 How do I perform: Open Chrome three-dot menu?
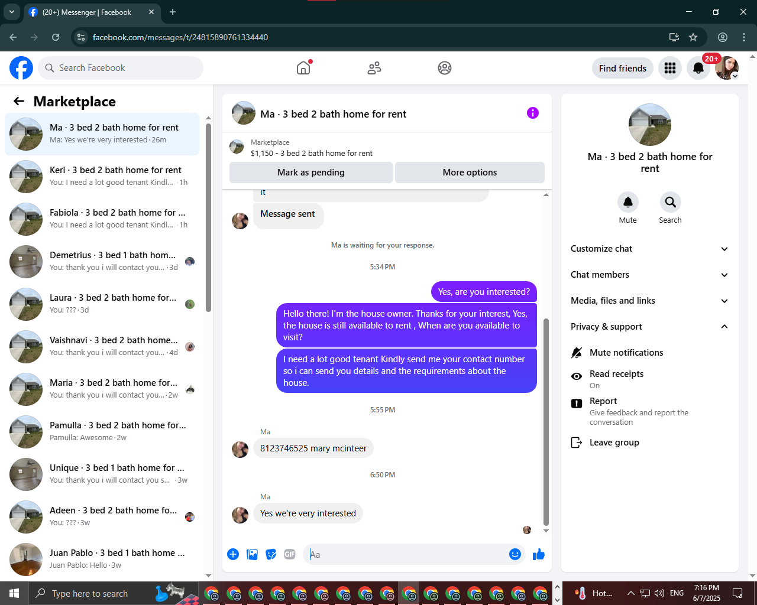pyautogui.click(x=744, y=37)
